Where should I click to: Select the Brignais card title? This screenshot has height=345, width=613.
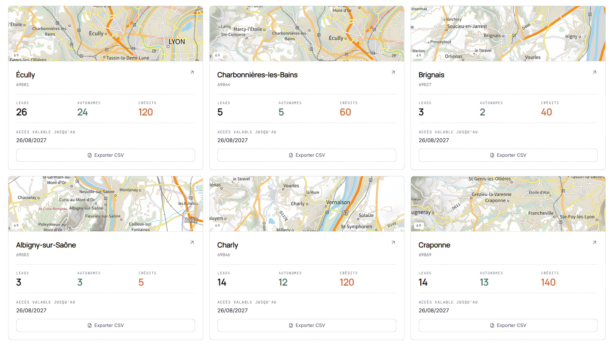(x=431, y=75)
